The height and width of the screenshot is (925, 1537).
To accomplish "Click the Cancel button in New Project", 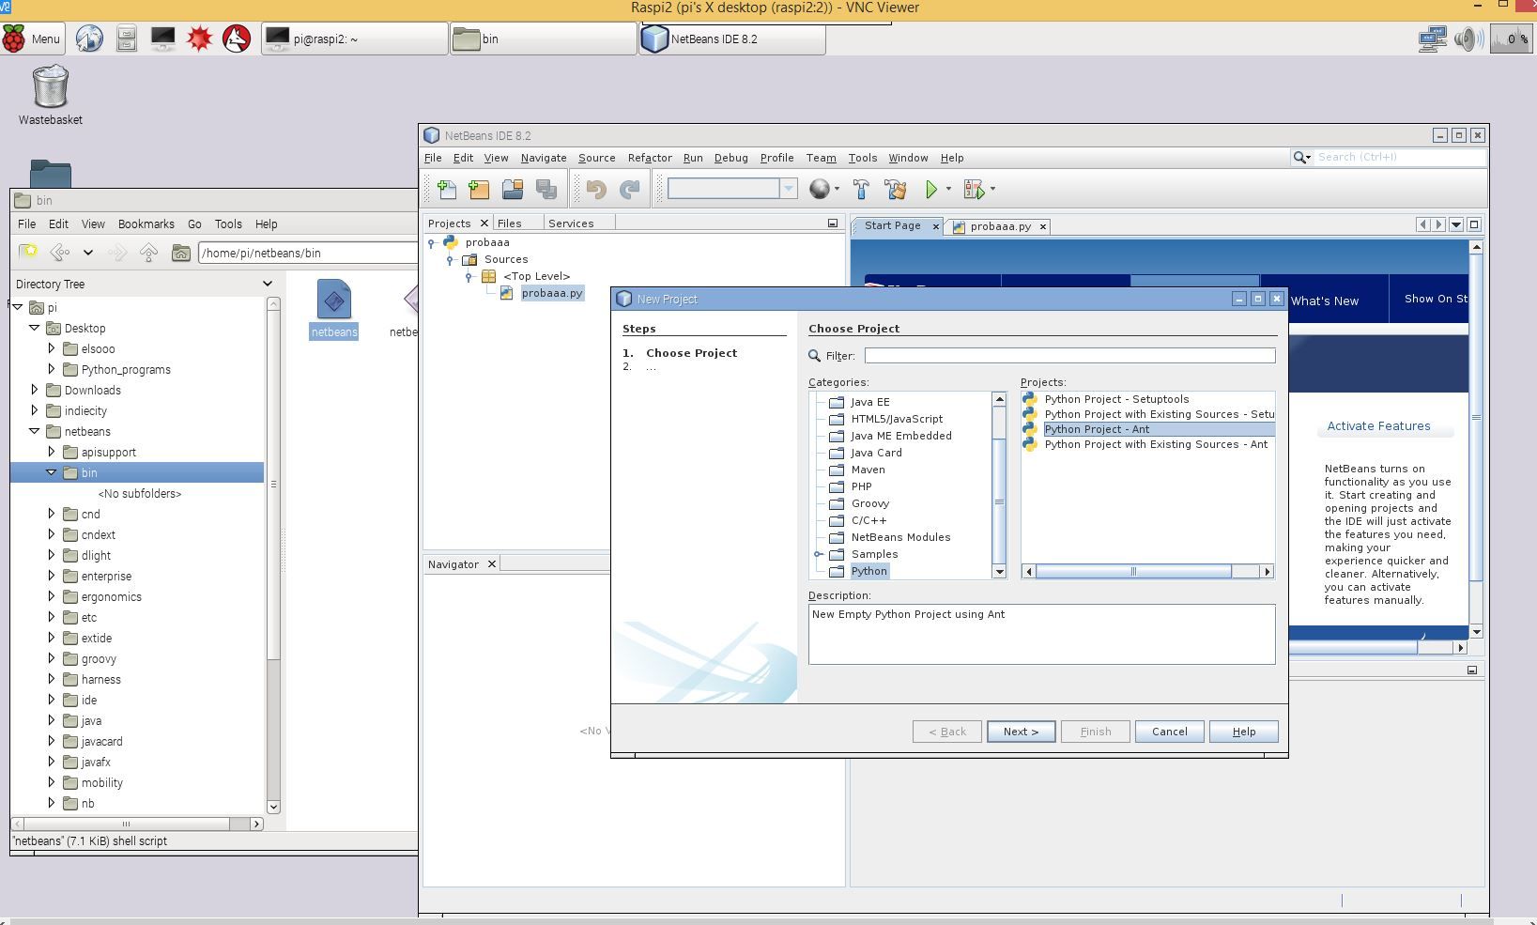I will 1169,732.
